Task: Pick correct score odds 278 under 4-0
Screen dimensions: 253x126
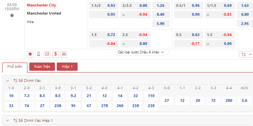Action: pos(105,106)
